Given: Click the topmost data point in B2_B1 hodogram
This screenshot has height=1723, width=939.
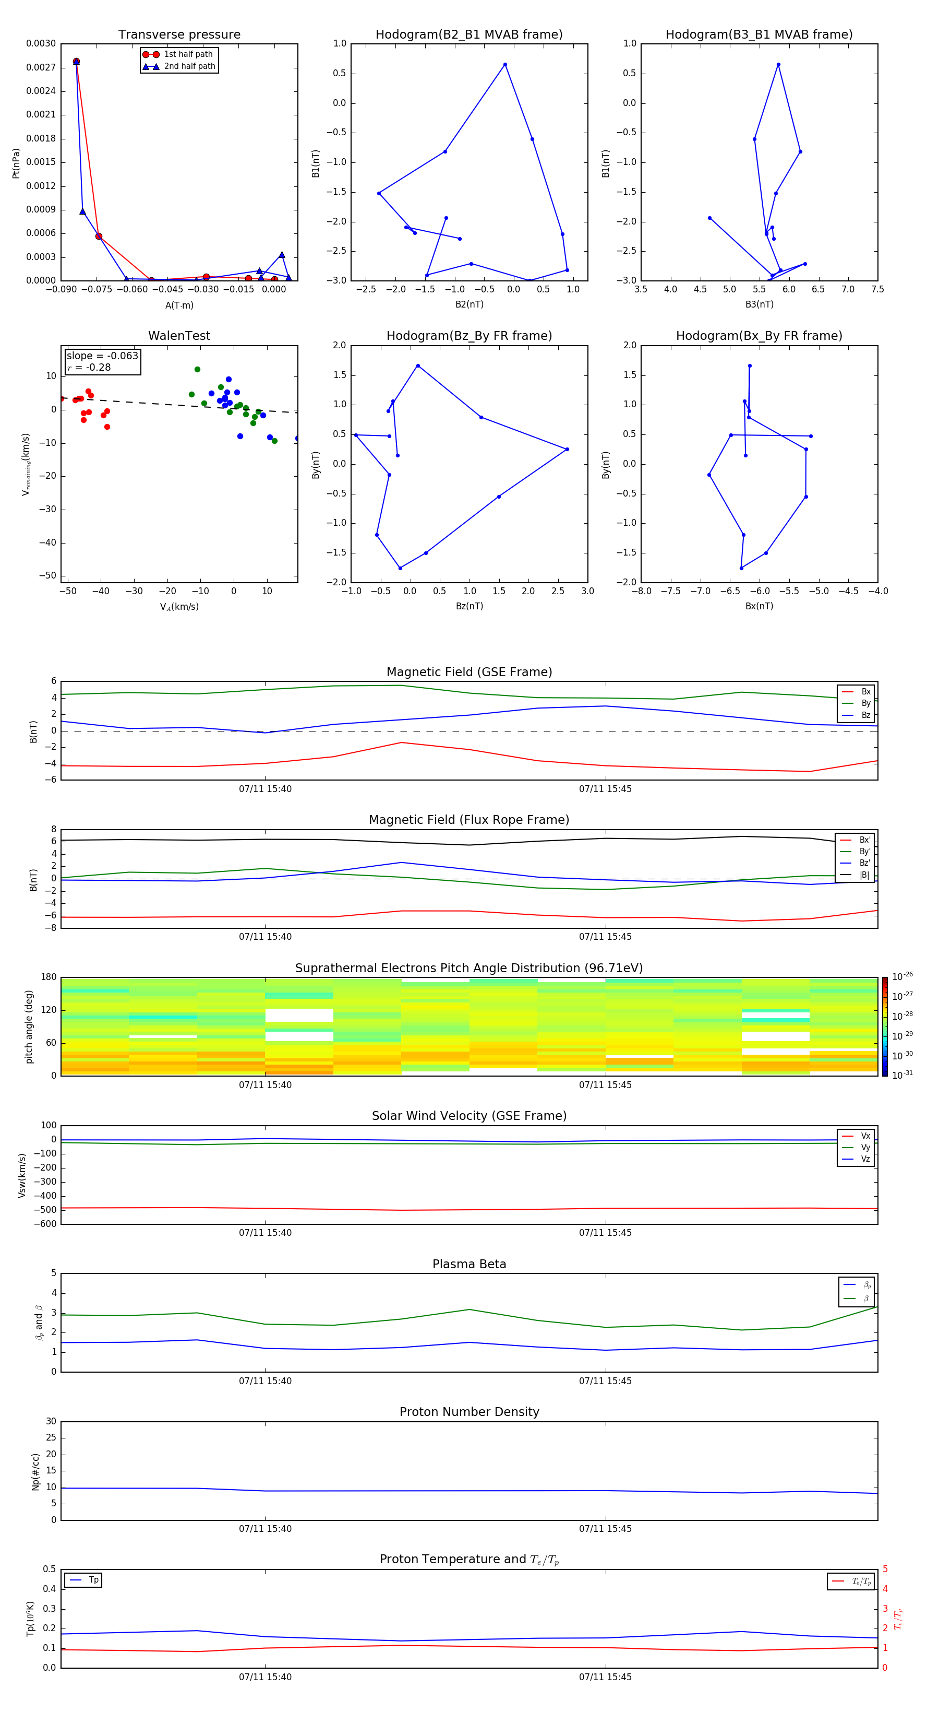Looking at the screenshot, I should coord(504,65).
